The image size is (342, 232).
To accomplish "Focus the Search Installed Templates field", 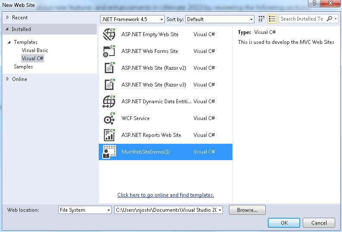I will click(302, 19).
